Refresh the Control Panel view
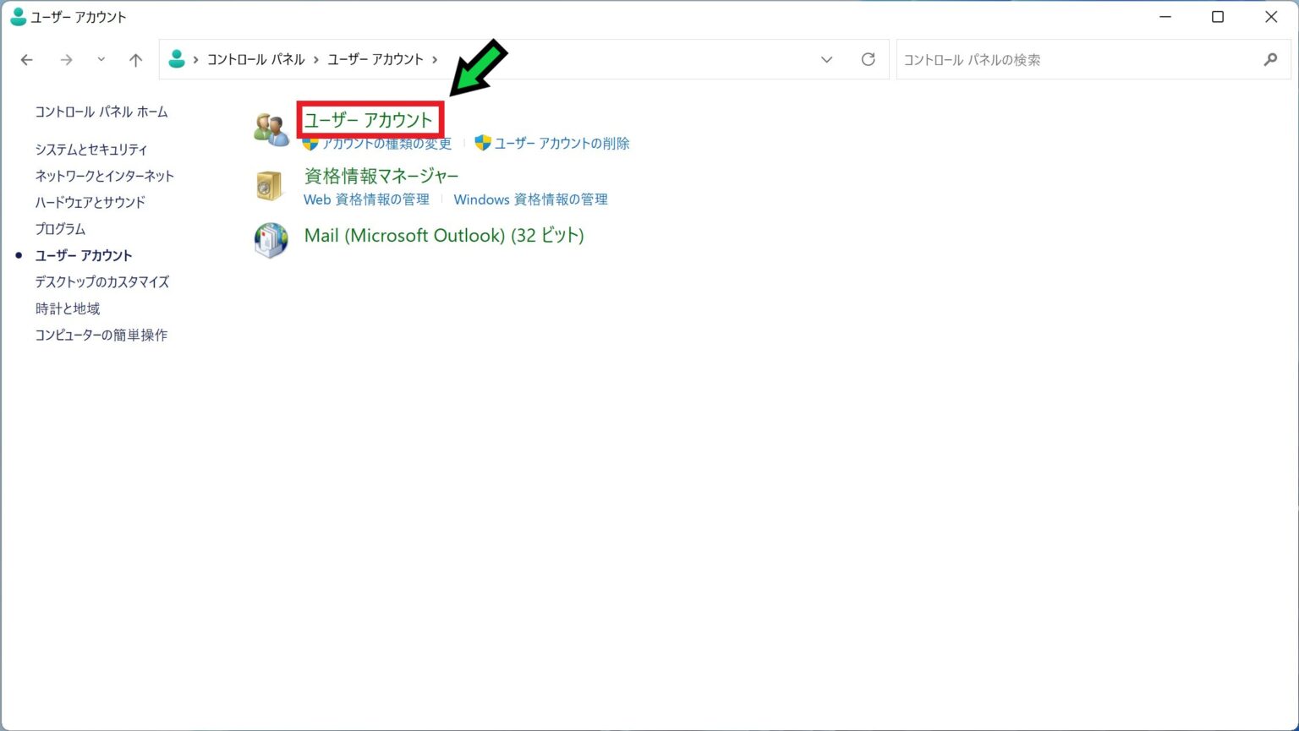This screenshot has height=731, width=1299. [x=868, y=59]
